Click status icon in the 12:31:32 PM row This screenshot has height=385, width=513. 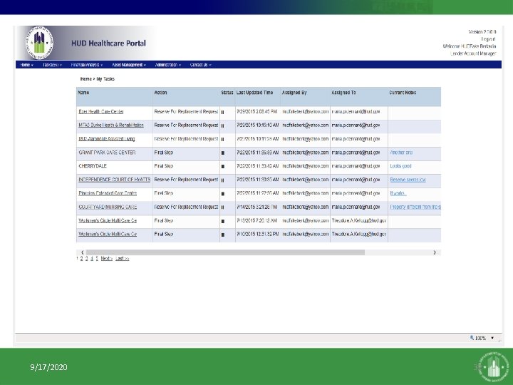point(223,235)
